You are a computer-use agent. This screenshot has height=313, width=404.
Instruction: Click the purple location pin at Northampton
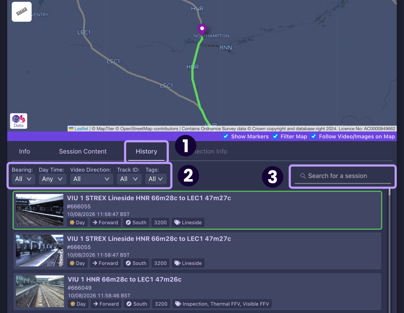pyautogui.click(x=202, y=30)
